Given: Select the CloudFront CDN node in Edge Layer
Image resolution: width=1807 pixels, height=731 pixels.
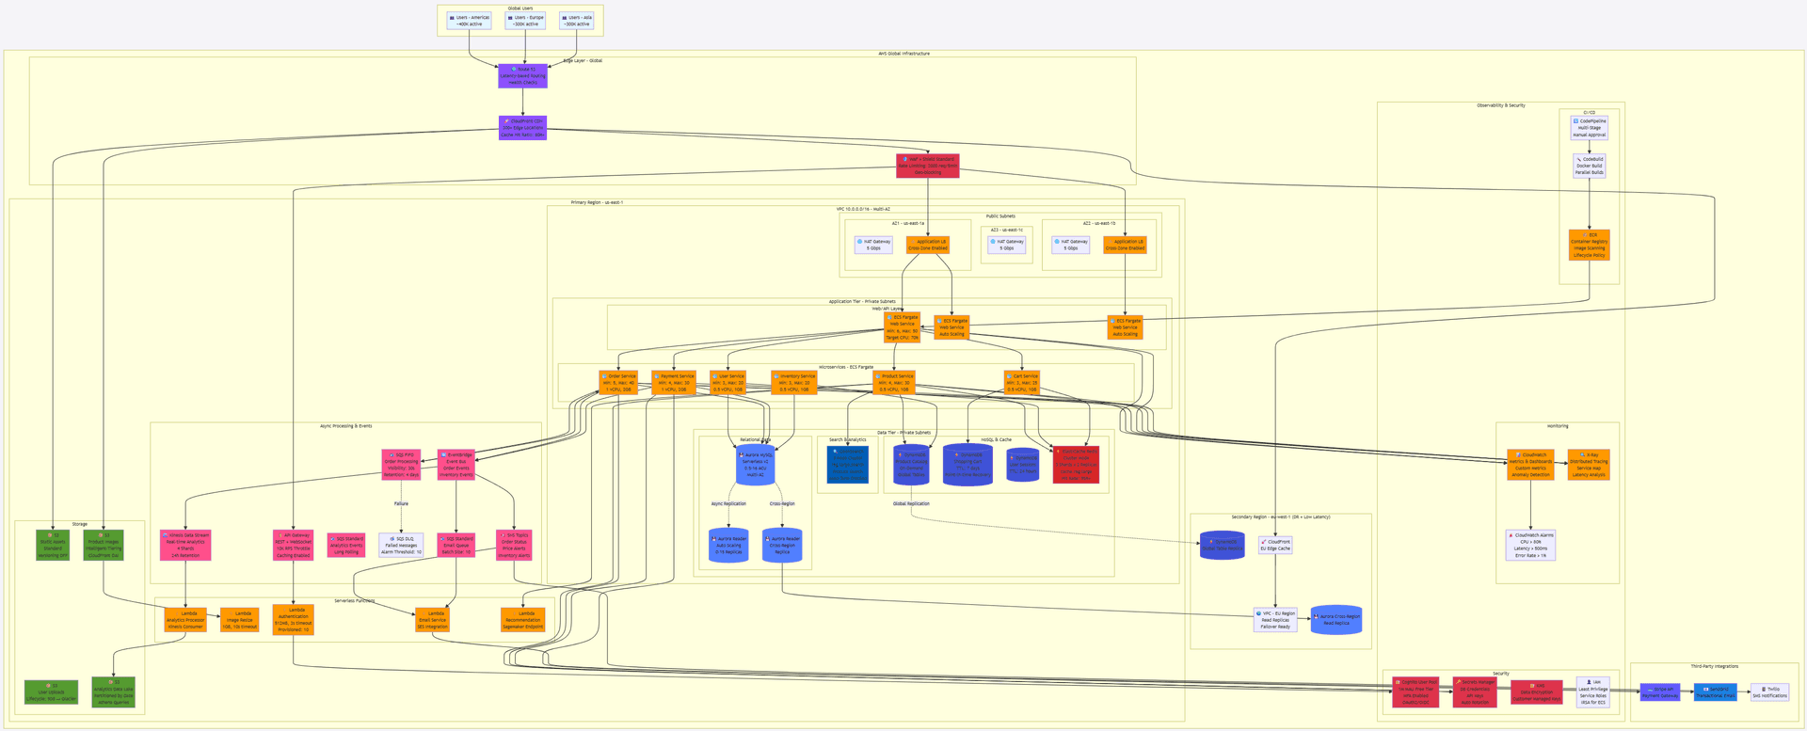Looking at the screenshot, I should (x=522, y=128).
